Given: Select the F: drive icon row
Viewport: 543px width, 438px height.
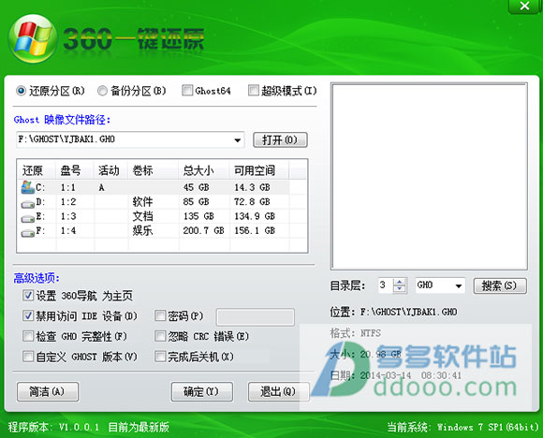Looking at the screenshot, I should tap(161, 231).
